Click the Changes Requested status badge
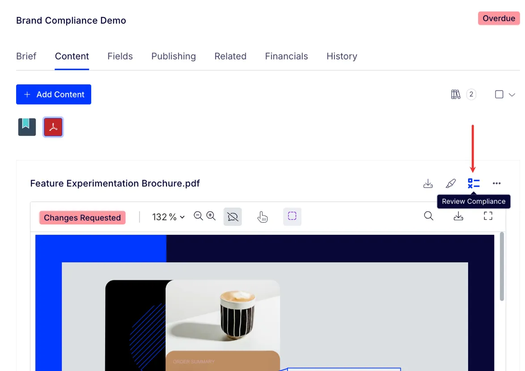 [82, 217]
